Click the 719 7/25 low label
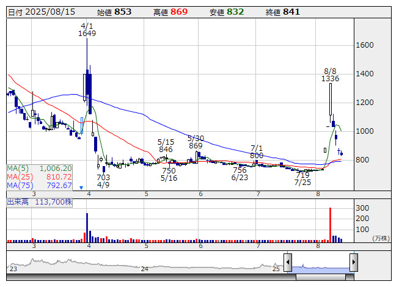The height and width of the screenshot is (287, 399). (302, 179)
